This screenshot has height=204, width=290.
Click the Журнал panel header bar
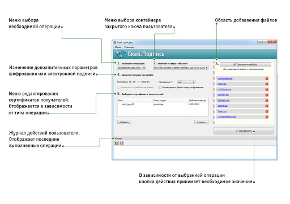coord(195,138)
